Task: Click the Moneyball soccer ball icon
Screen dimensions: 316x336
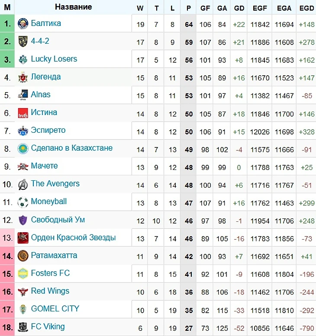Action: (23, 202)
